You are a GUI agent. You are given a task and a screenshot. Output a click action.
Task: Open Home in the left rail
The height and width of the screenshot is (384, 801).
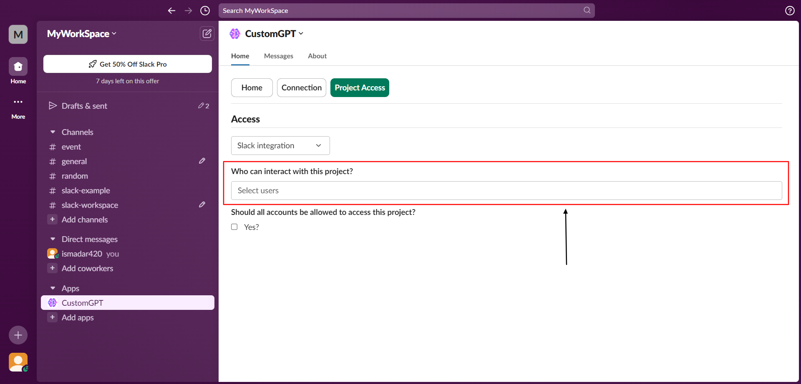click(x=18, y=71)
